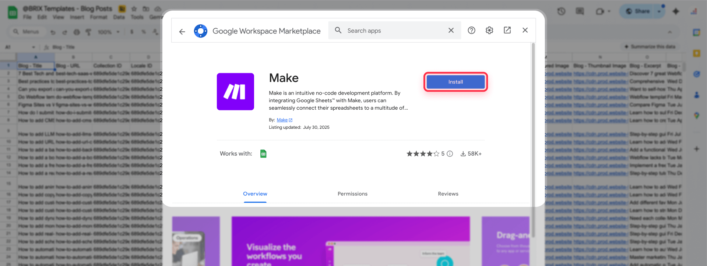The width and height of the screenshot is (707, 266).
Task: Click the Google Workspace Marketplace logo
Action: pyautogui.click(x=201, y=31)
